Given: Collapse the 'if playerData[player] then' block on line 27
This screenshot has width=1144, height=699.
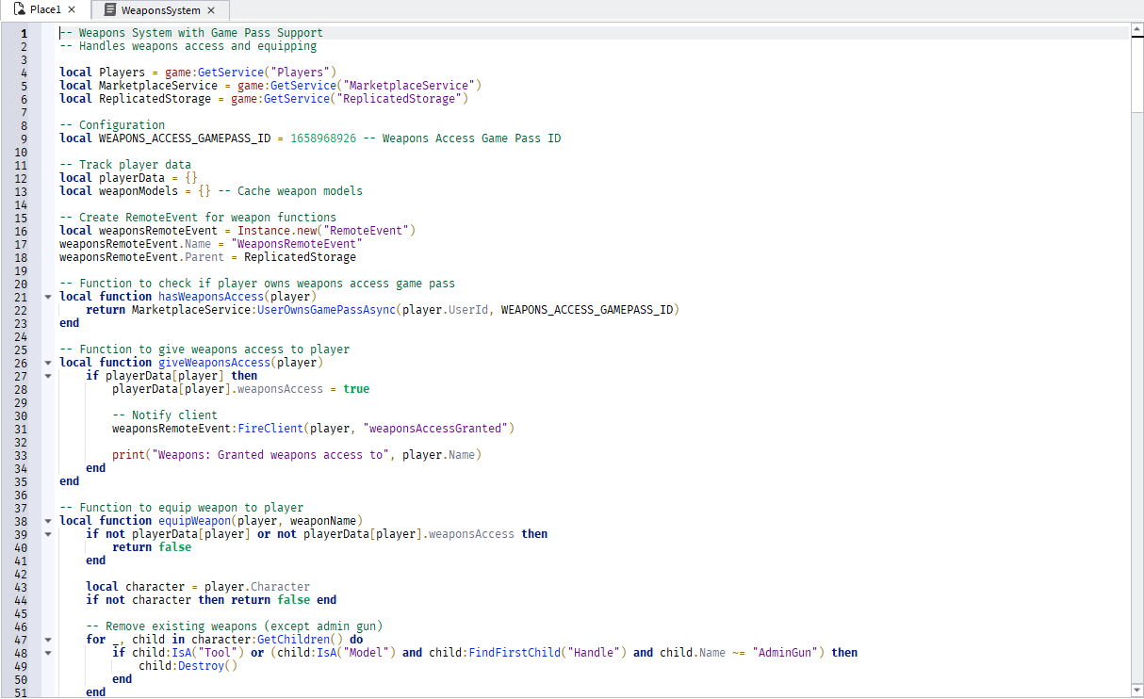Looking at the screenshot, I should [48, 376].
